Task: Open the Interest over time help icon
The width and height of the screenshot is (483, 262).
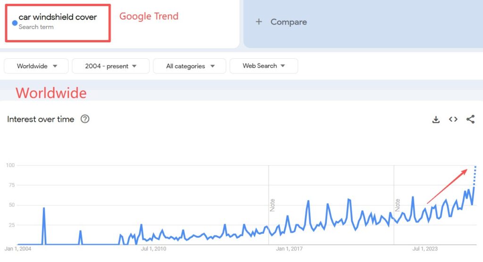Action: pos(85,119)
